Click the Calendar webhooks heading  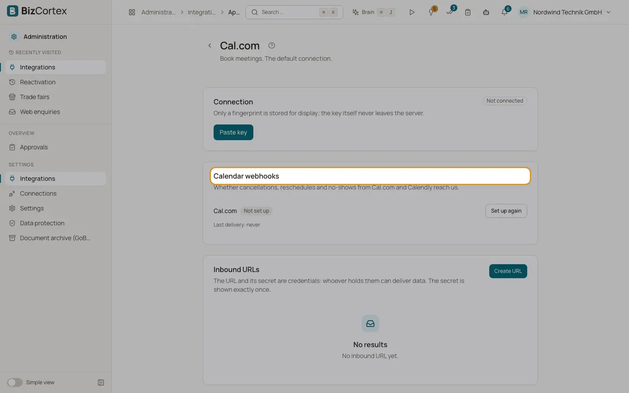pyautogui.click(x=246, y=176)
